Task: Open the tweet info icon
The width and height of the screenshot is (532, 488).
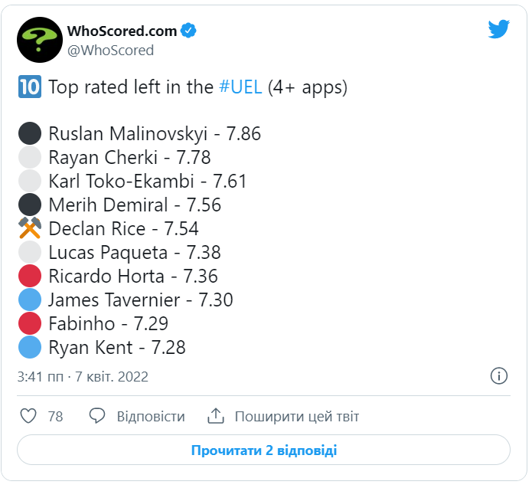Action: coord(498,376)
